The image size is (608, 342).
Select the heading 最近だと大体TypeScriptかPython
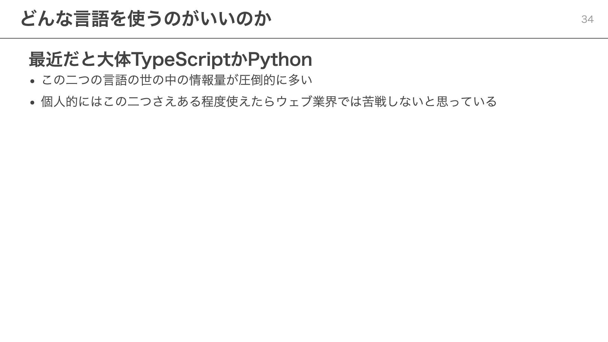[170, 59]
